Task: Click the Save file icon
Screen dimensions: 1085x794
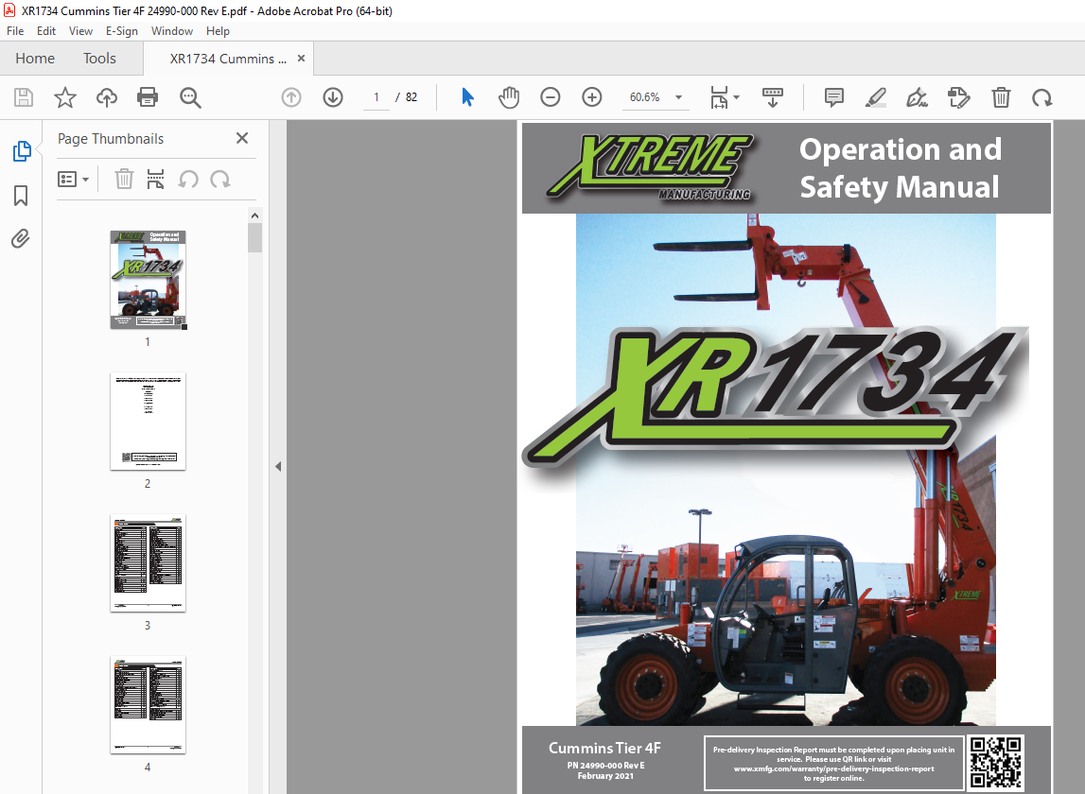Action: point(24,97)
